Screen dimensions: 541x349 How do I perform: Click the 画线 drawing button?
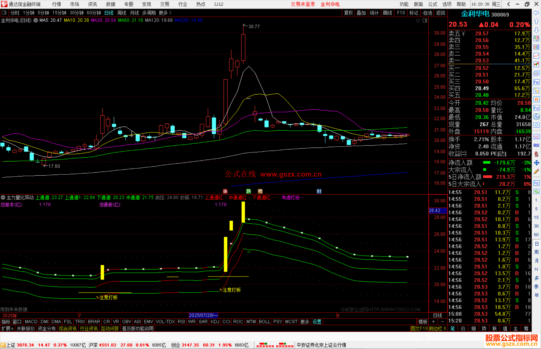pyautogui.click(x=387, y=13)
